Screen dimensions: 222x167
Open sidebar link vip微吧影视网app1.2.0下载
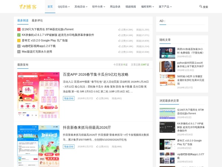click(x=191, y=156)
